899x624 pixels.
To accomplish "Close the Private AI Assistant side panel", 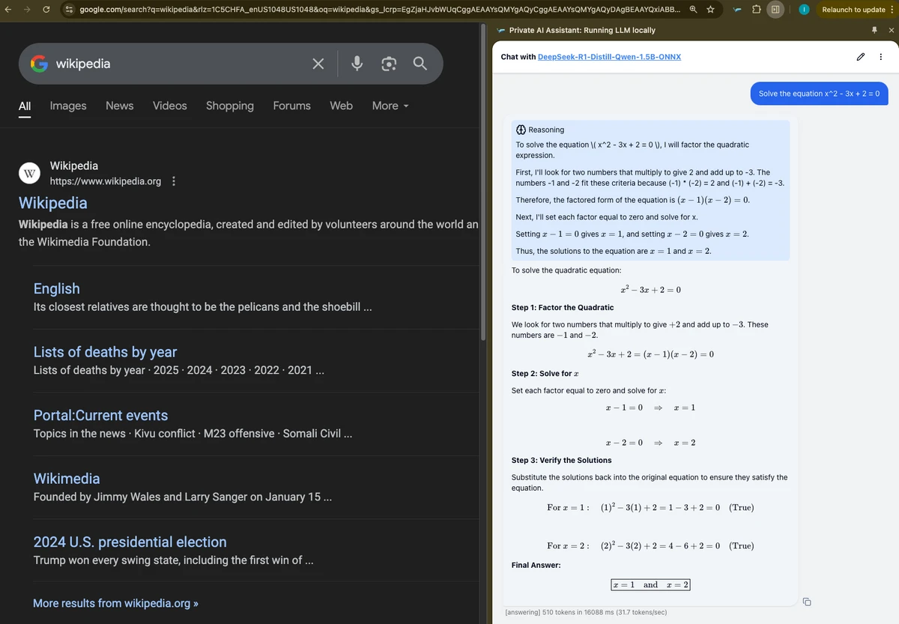I will (891, 30).
